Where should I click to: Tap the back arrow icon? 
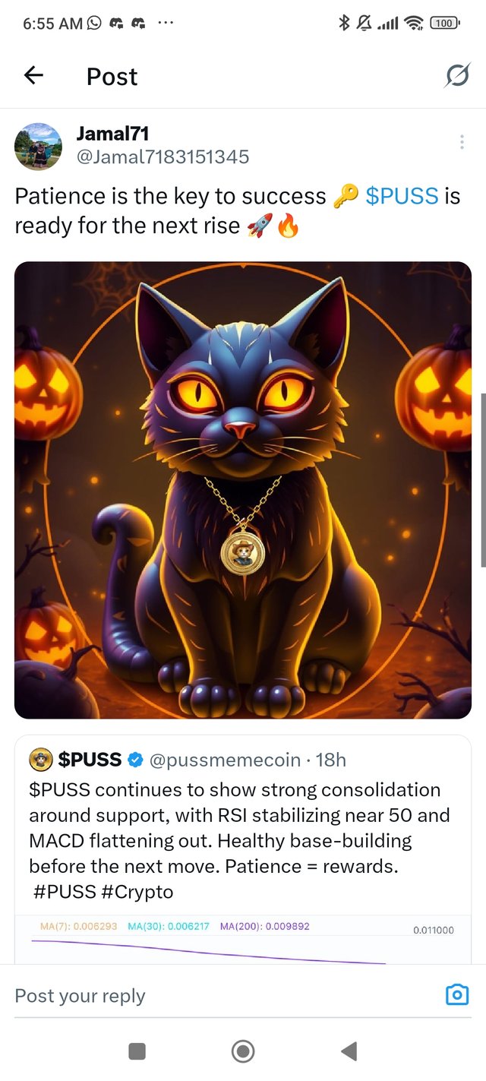point(33,75)
